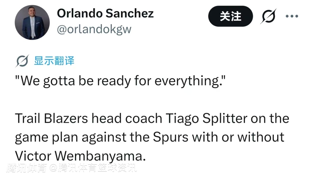The width and height of the screenshot is (315, 178).
Task: Click the words "Trail Blazers" in the tweet
Action: click(51, 118)
